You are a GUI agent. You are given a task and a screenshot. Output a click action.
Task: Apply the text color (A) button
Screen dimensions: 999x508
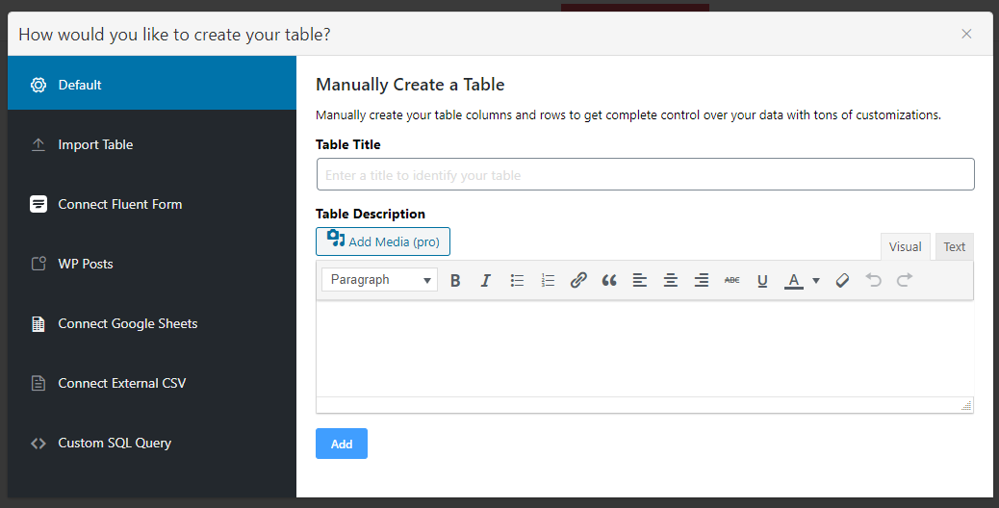click(x=793, y=280)
